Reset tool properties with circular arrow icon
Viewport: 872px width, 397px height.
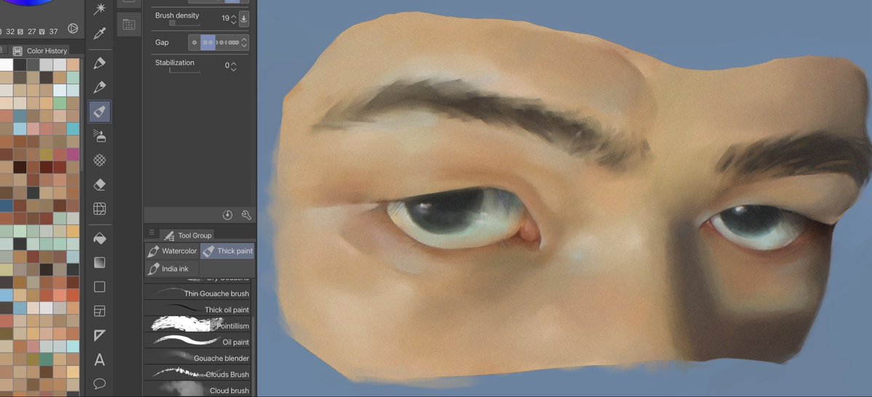(x=227, y=215)
